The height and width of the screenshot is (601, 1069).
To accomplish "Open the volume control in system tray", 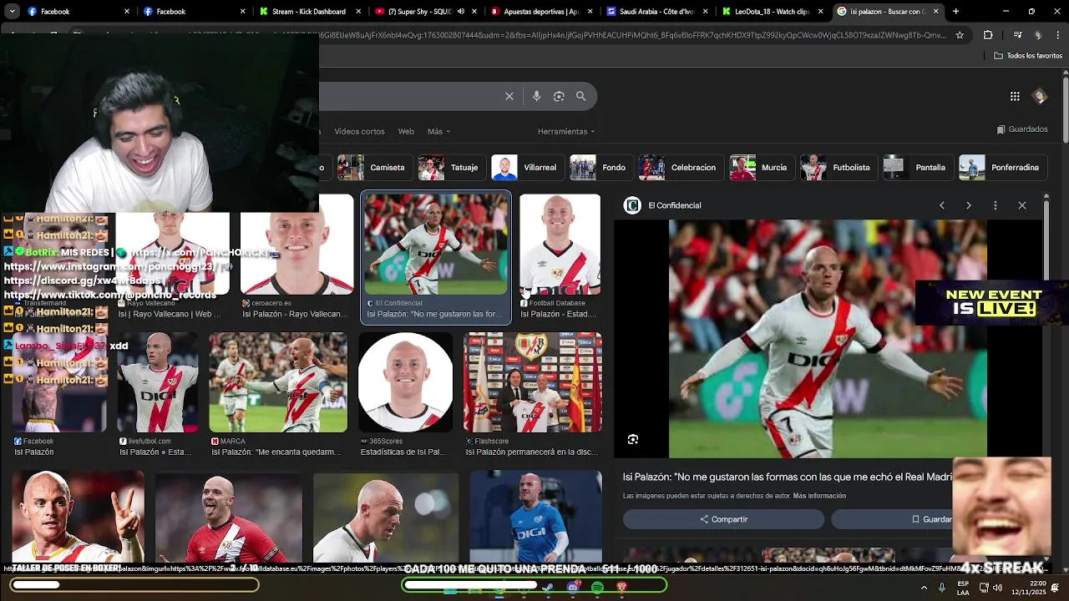I will click(x=997, y=588).
